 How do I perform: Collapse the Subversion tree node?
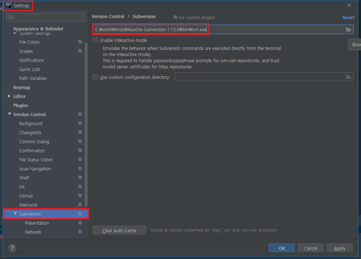point(16,214)
